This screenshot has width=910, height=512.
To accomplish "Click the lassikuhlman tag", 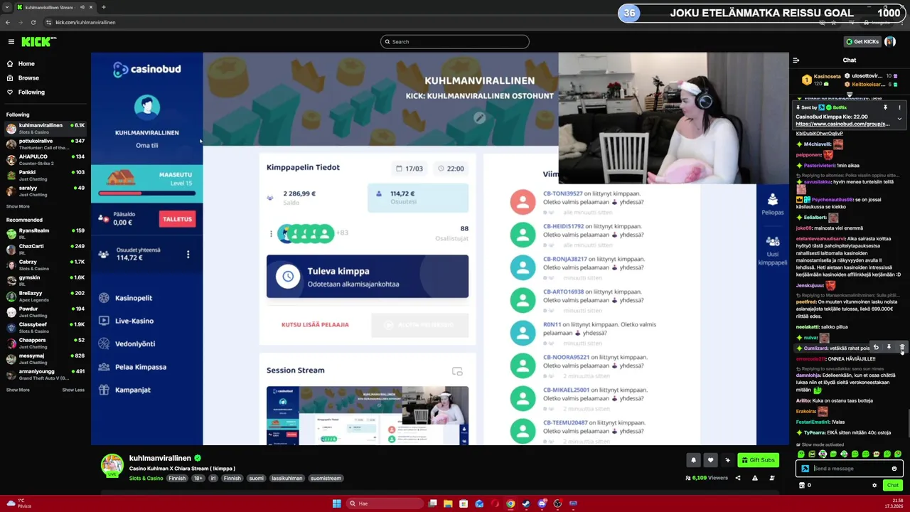I will pyautogui.click(x=287, y=478).
